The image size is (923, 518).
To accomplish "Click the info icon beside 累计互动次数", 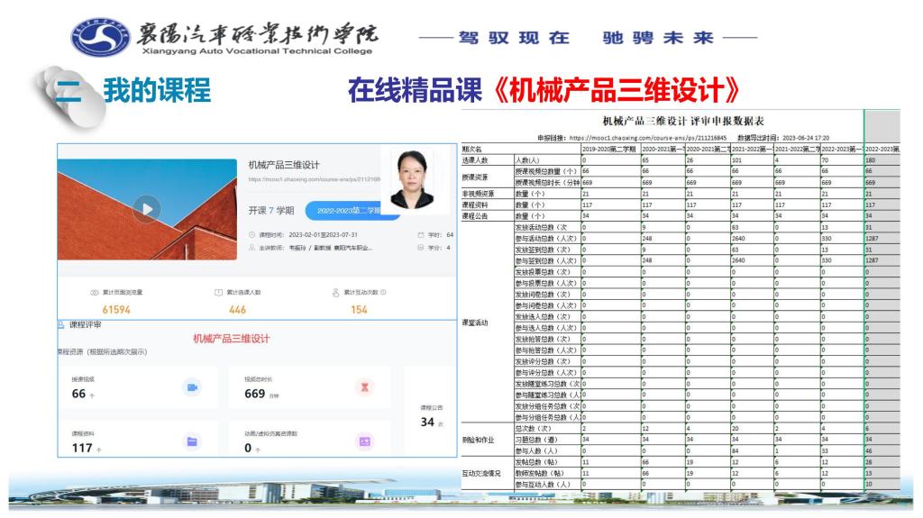I will (384, 293).
